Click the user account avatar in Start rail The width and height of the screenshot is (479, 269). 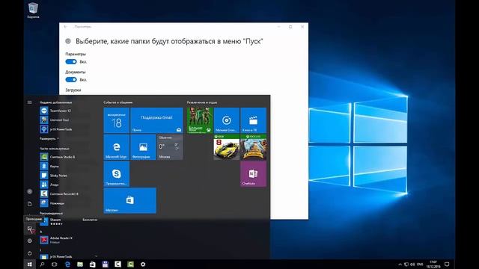pyautogui.click(x=30, y=191)
